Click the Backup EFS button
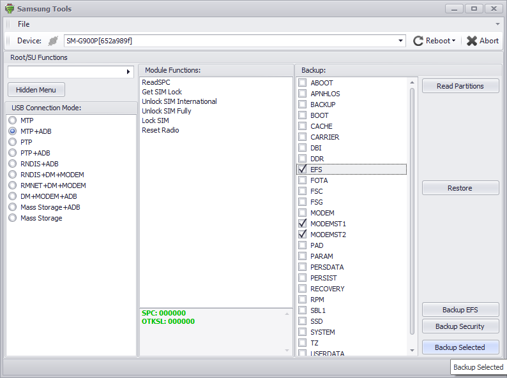Viewport: 507px width, 378px height. point(460,310)
